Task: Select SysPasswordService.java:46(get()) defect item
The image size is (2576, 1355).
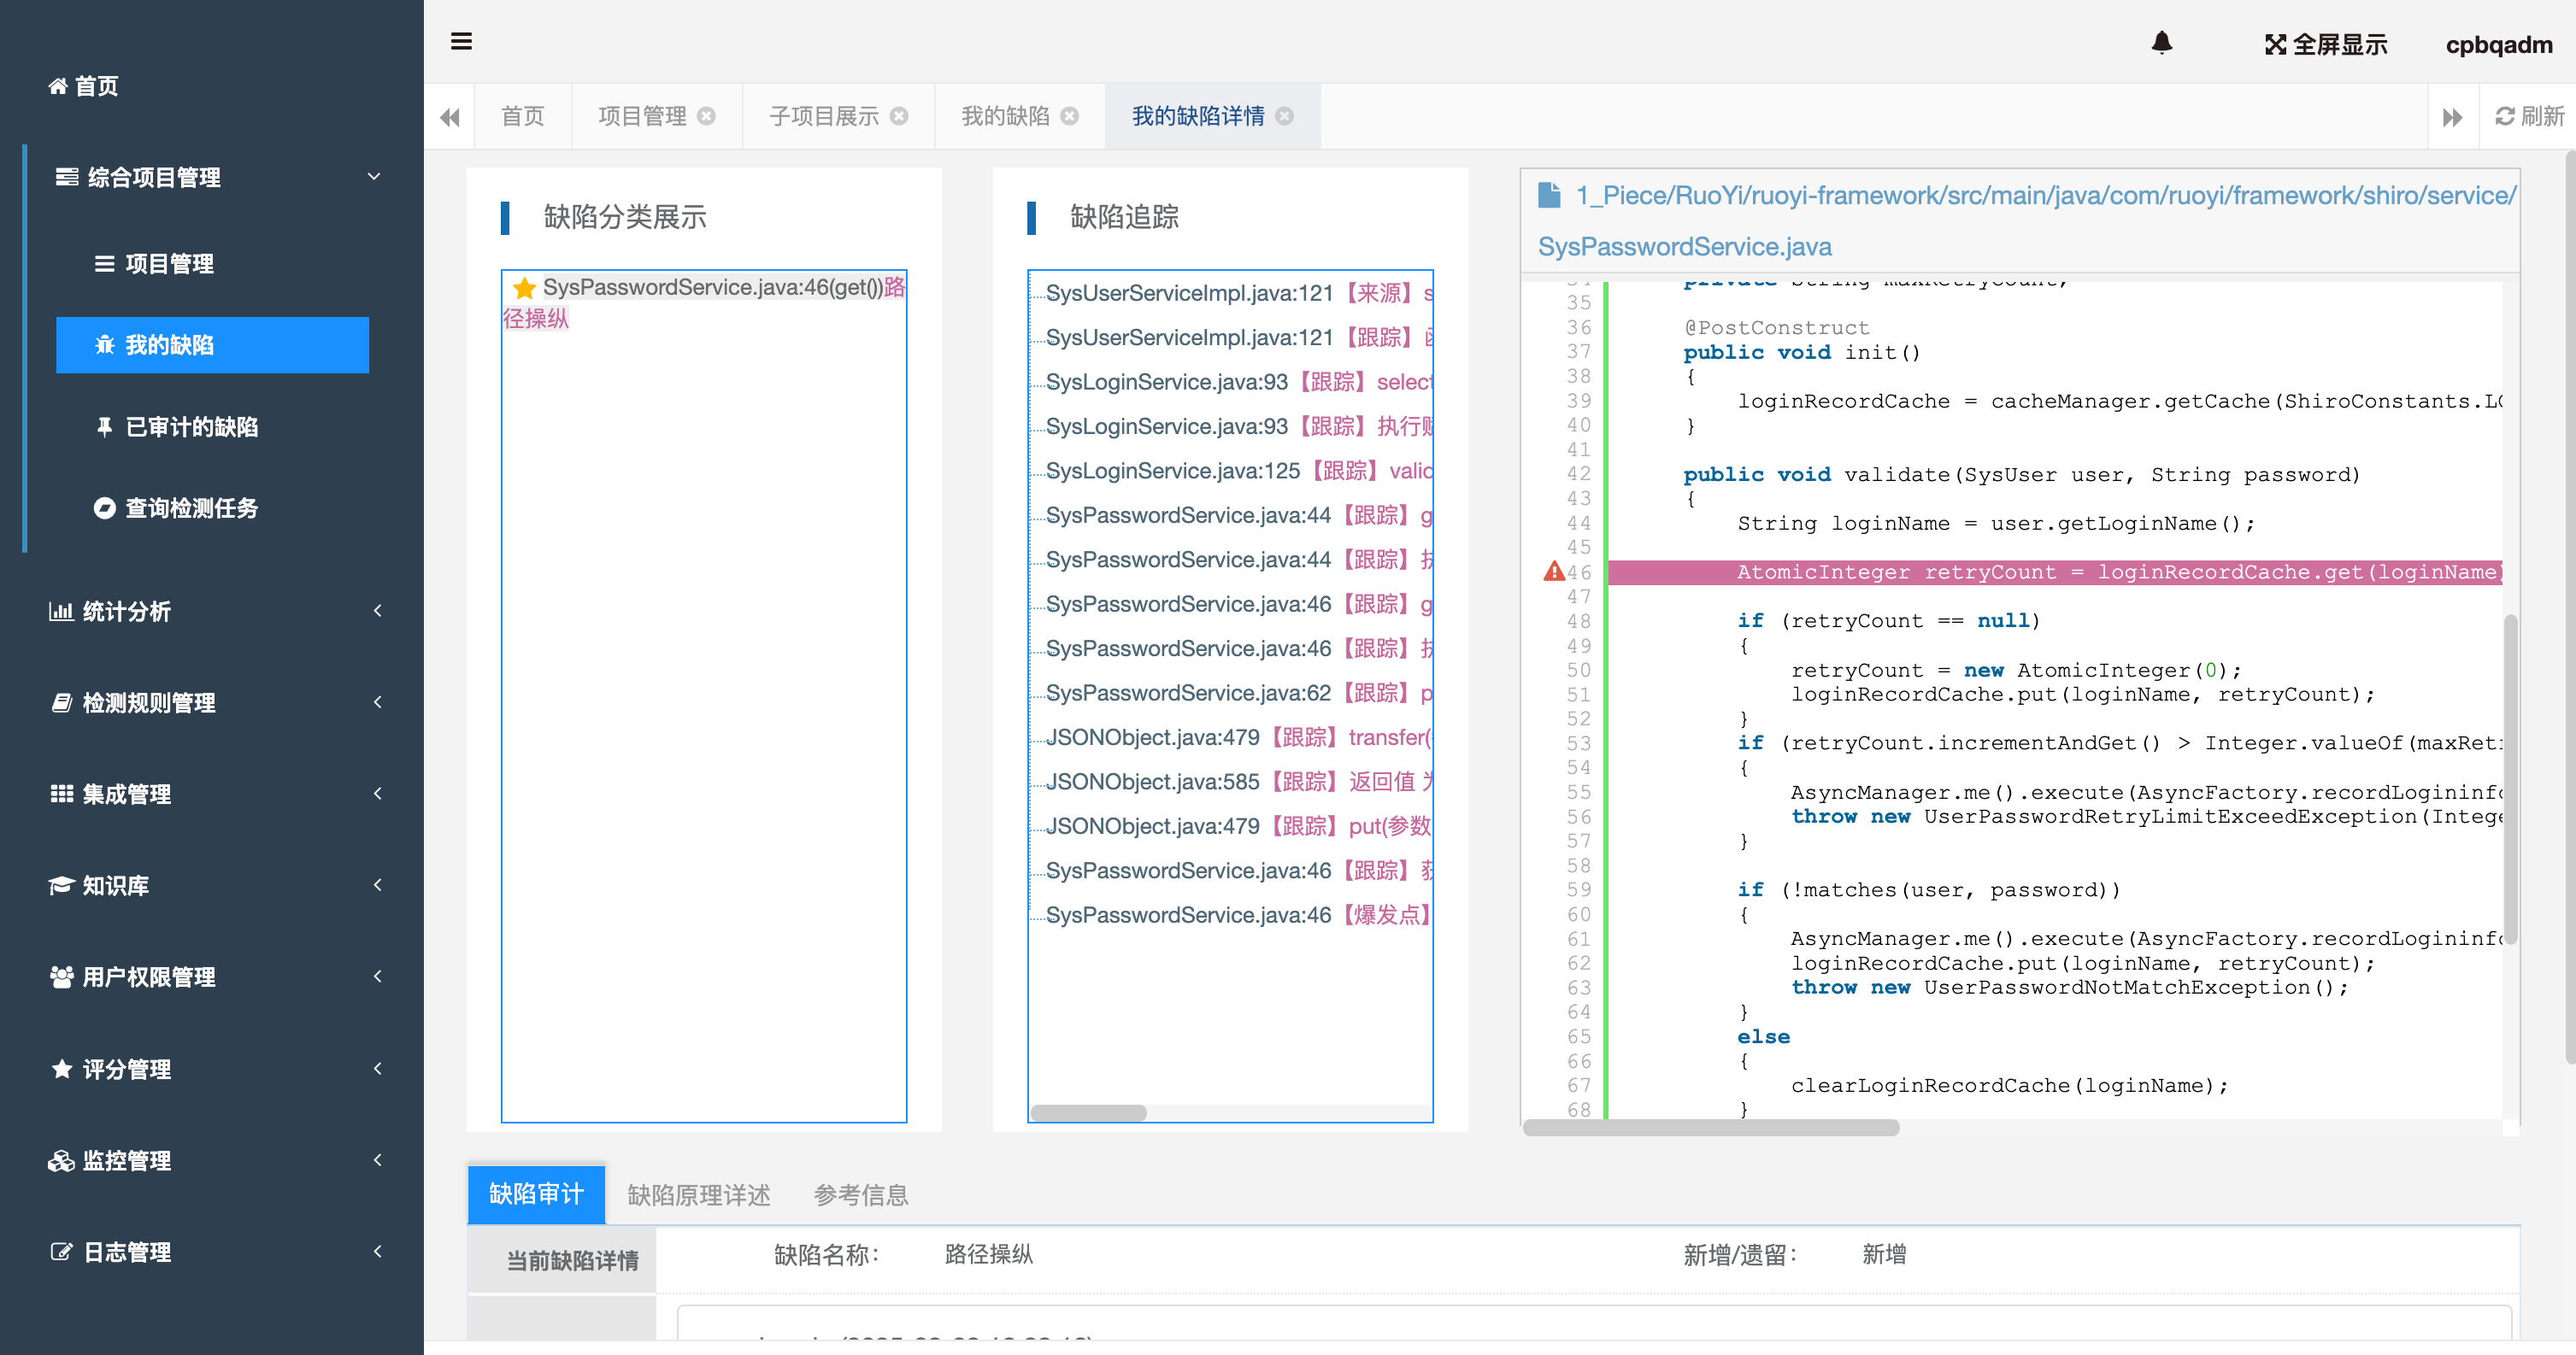Action: (x=704, y=302)
